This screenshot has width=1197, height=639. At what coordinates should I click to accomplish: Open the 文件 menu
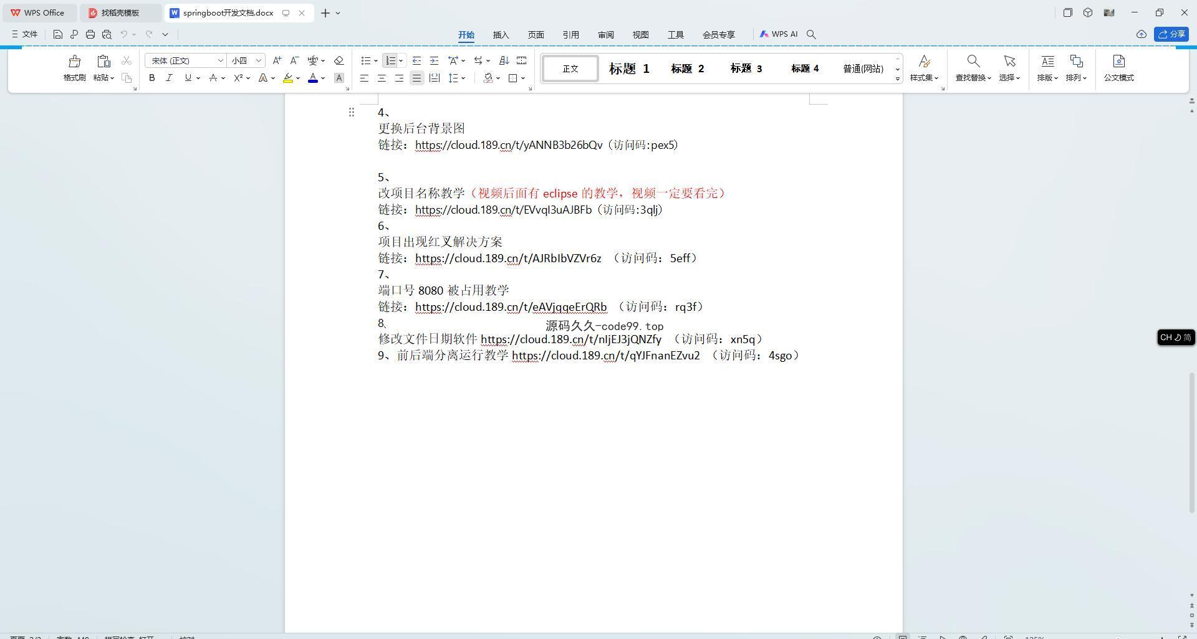(25, 34)
